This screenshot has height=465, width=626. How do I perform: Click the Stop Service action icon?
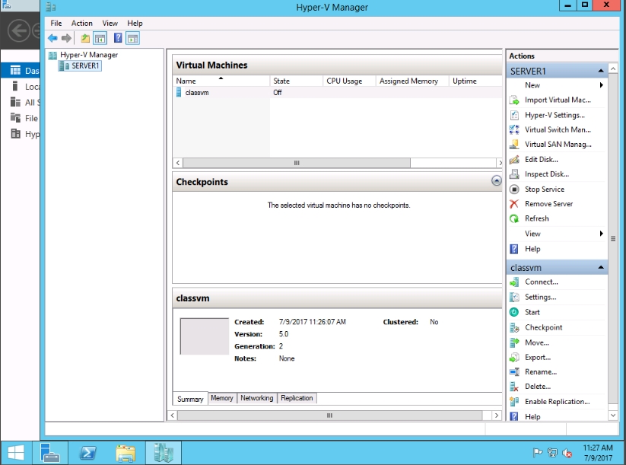514,189
